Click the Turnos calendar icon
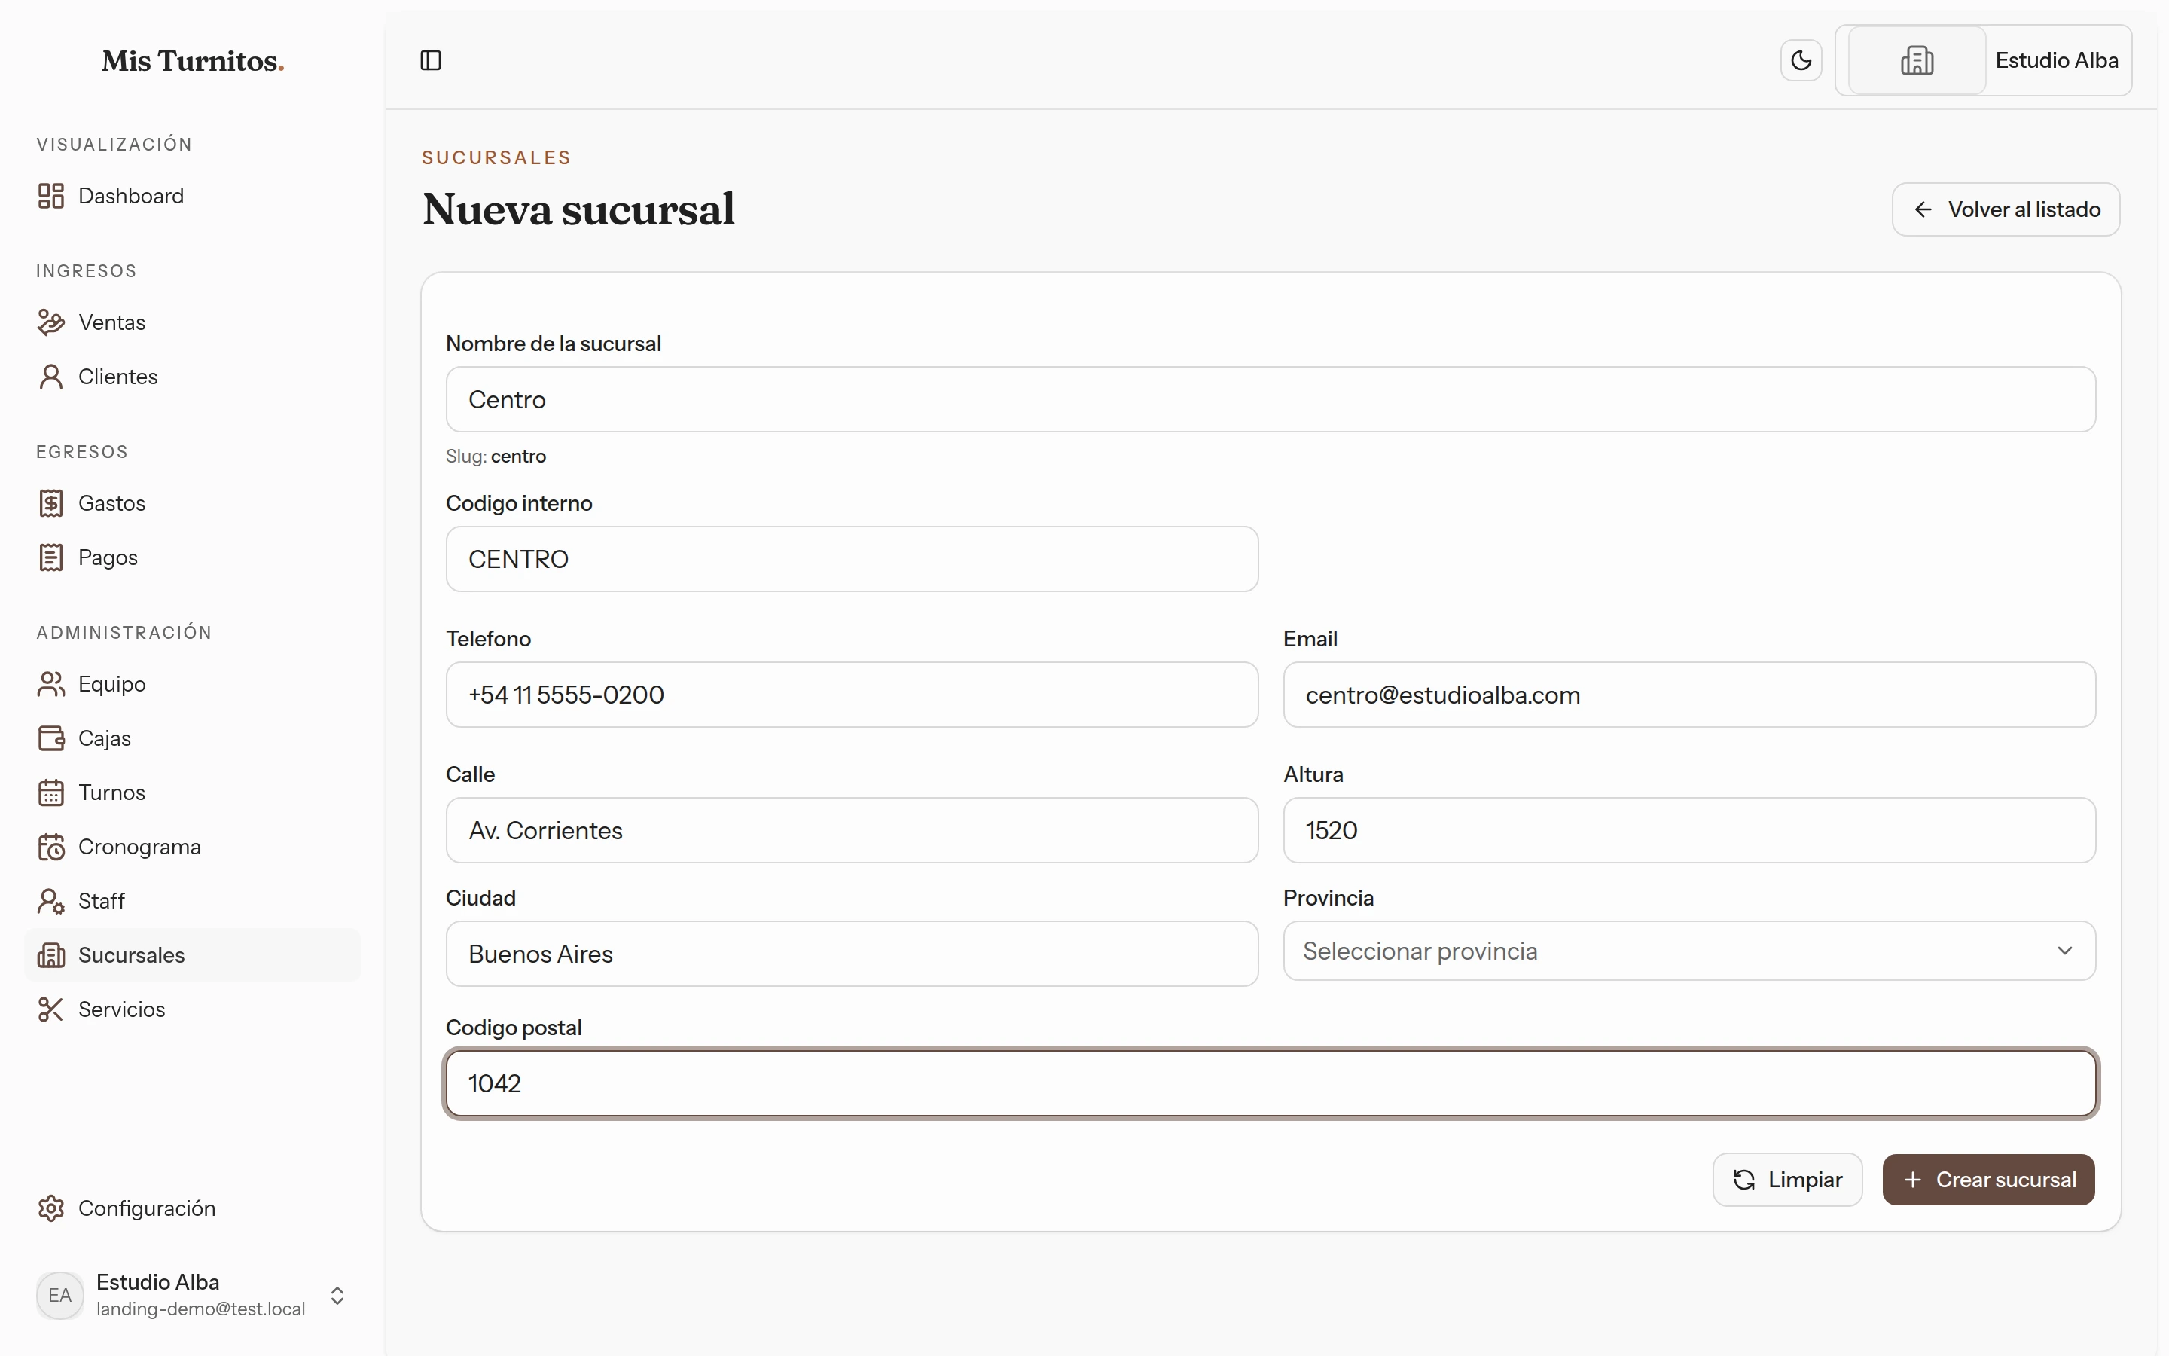Screen dimensions: 2169x1356 point(51,792)
